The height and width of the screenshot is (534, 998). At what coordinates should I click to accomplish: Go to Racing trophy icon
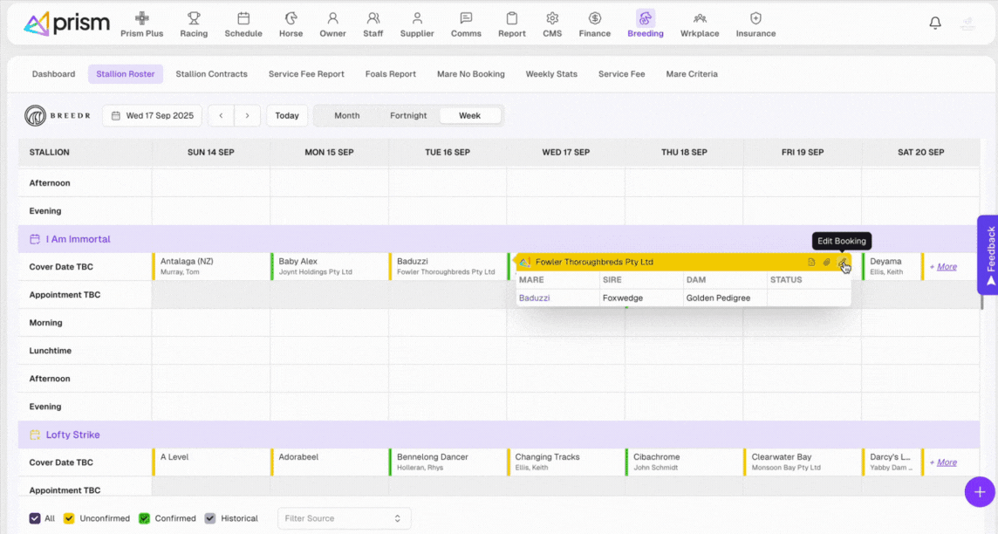(x=194, y=18)
